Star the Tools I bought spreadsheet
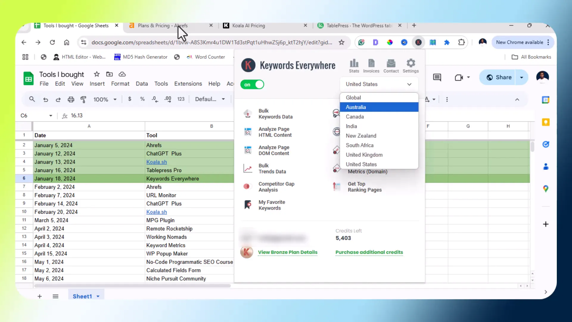The width and height of the screenshot is (572, 322). pos(97,74)
